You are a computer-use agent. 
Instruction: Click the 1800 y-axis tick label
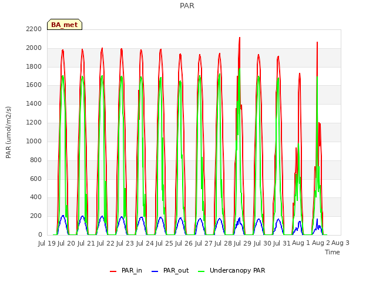click(x=34, y=66)
